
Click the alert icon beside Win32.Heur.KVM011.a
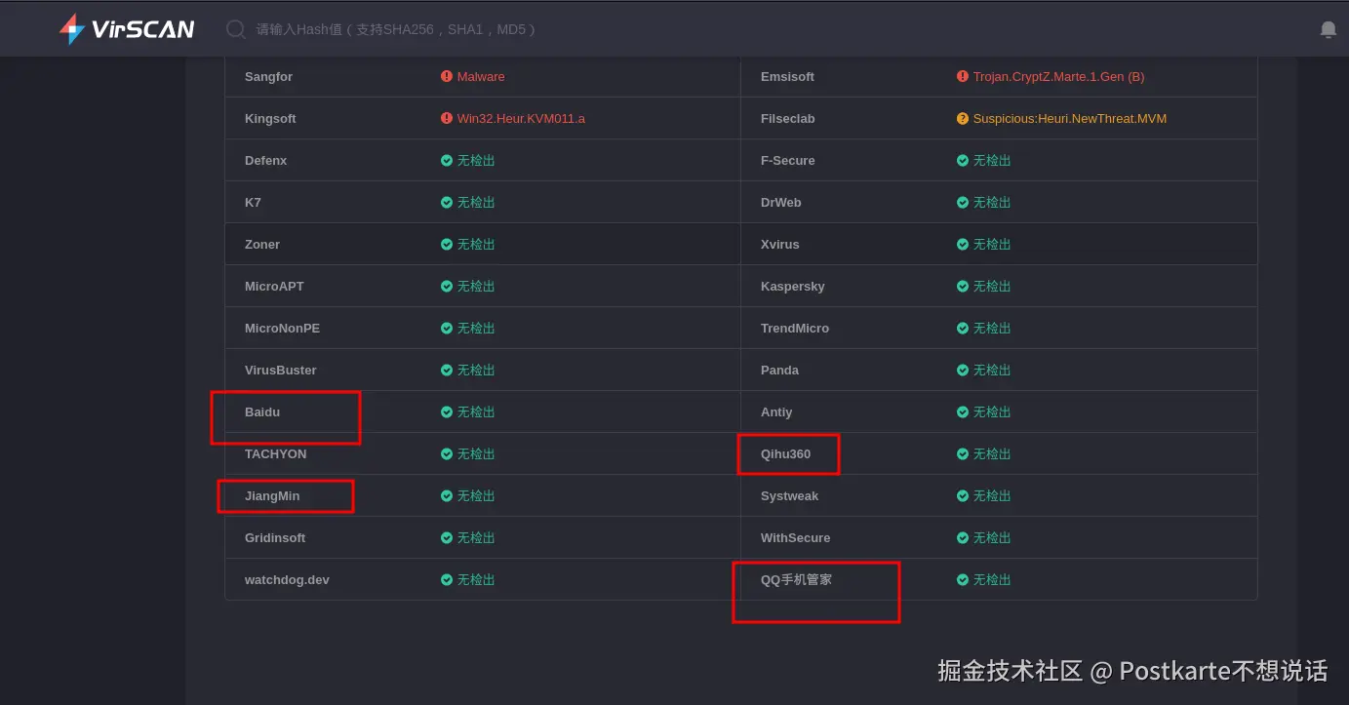pyautogui.click(x=446, y=118)
